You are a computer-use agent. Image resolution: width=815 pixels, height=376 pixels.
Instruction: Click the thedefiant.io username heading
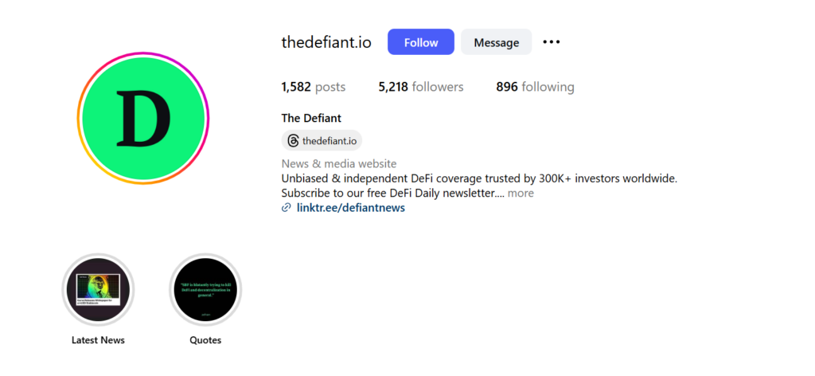tap(326, 42)
